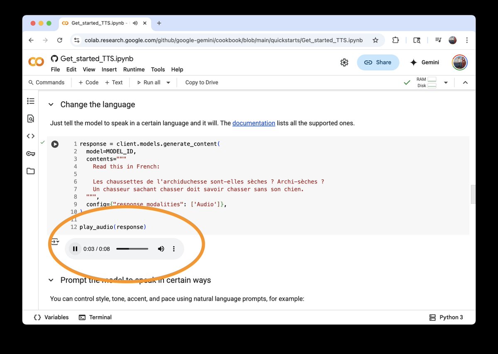Click the notebook vertical scrollbar thumb

tap(473, 194)
